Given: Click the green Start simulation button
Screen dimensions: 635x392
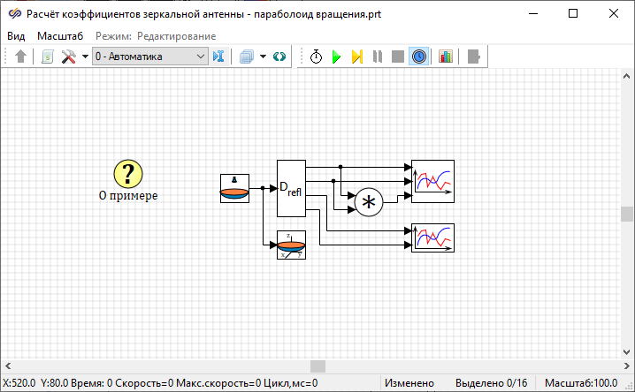Looking at the screenshot, I should tap(336, 57).
